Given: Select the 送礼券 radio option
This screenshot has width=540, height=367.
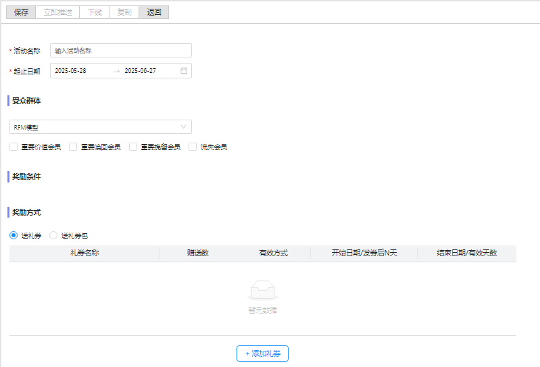Looking at the screenshot, I should point(14,235).
